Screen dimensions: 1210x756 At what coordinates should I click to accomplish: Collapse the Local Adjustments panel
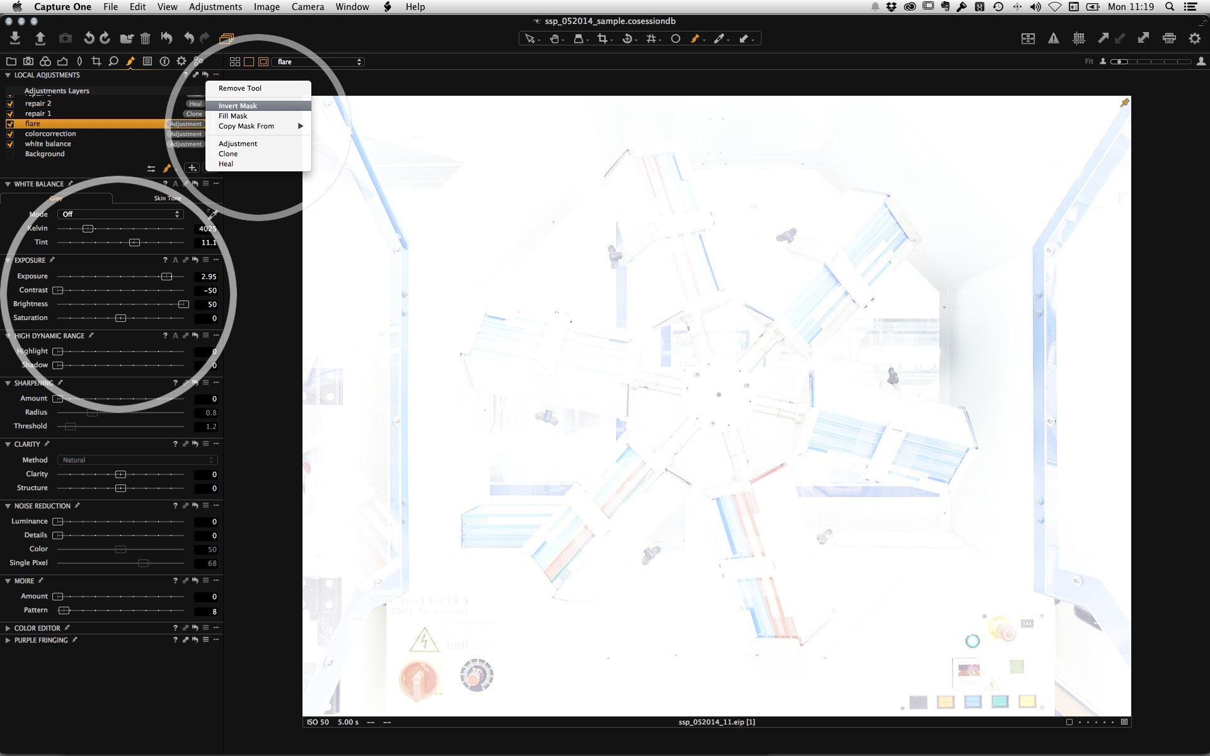click(8, 75)
